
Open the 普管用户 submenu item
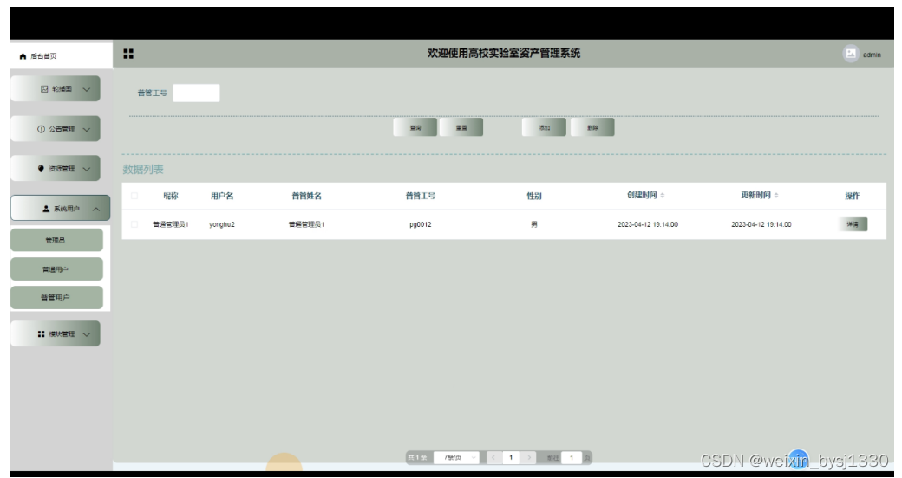tap(56, 298)
